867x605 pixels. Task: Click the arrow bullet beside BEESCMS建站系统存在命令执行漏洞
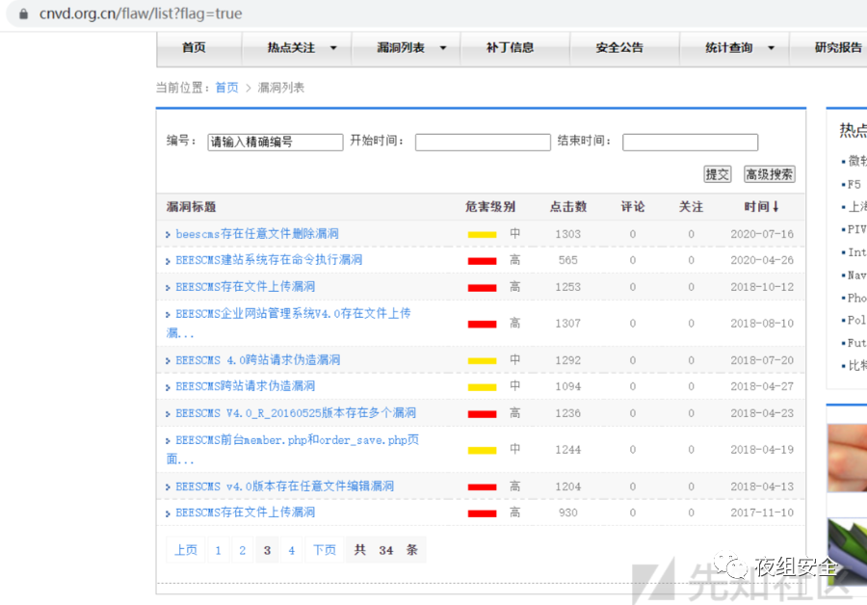(x=168, y=261)
